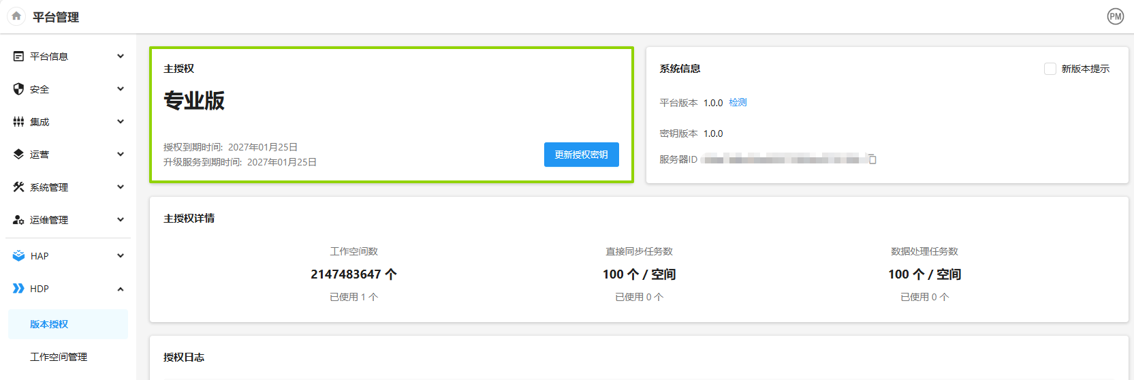Screen dimensions: 1134x380
Task: Open 工作空间管理 in the sidebar
Action: click(59, 357)
